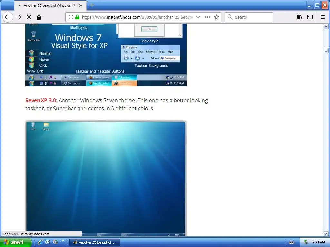Click the page scrollbar down arrow
The width and height of the screenshot is (330, 247).
(326, 233)
